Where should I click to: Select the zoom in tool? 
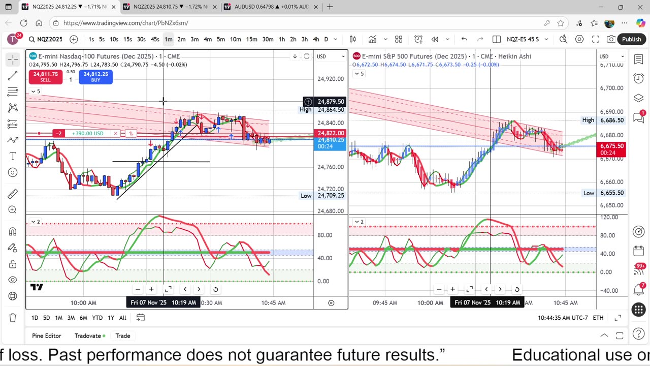coord(13,210)
